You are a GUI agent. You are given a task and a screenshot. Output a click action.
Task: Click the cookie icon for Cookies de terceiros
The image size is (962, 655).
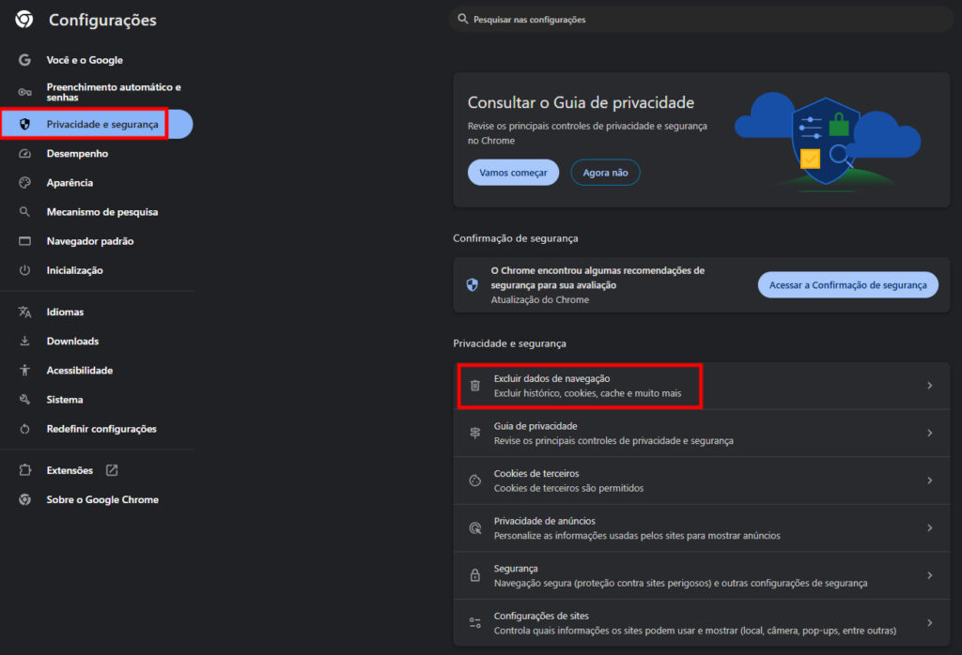[475, 480]
